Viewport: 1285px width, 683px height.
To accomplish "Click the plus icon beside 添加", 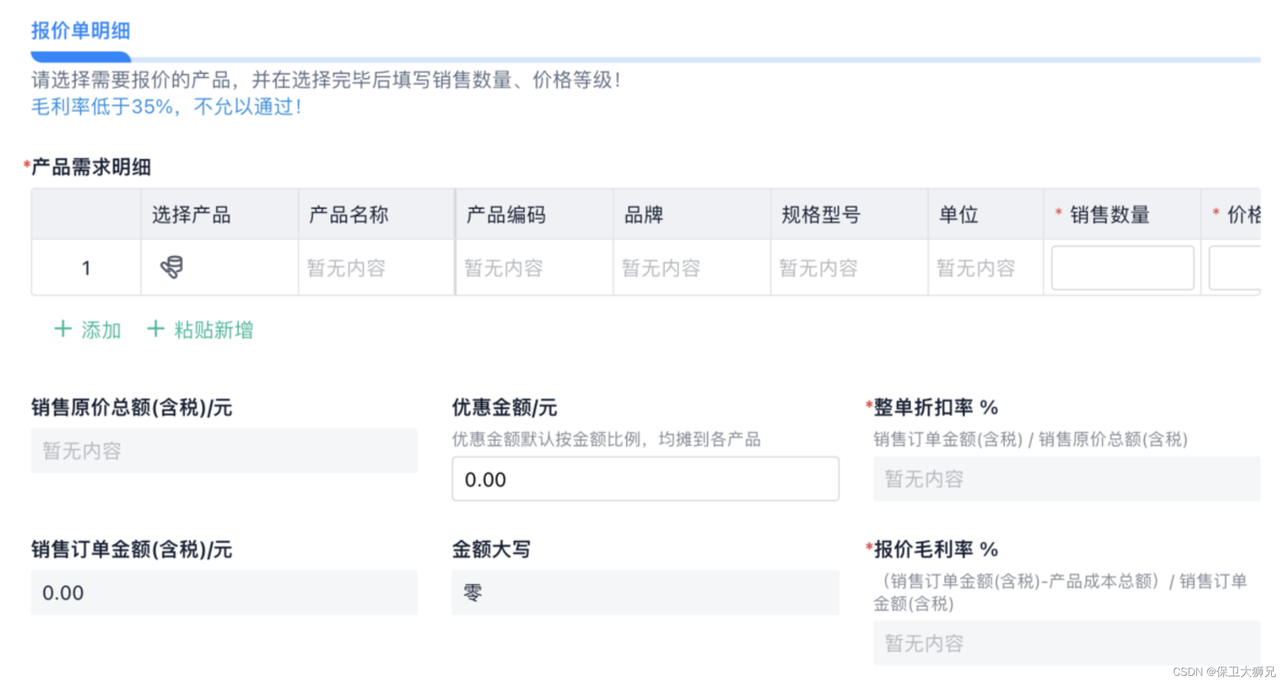I will [x=63, y=329].
